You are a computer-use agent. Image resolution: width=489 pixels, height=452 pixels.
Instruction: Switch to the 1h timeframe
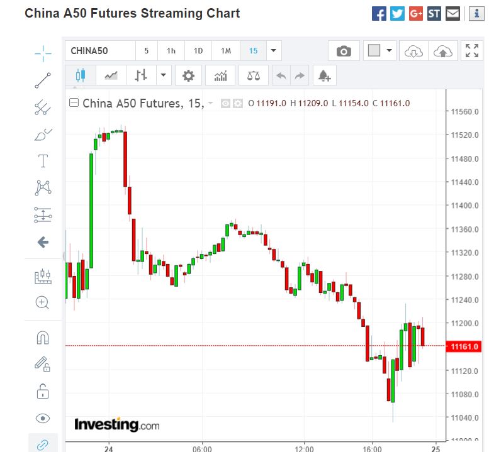[x=171, y=51]
